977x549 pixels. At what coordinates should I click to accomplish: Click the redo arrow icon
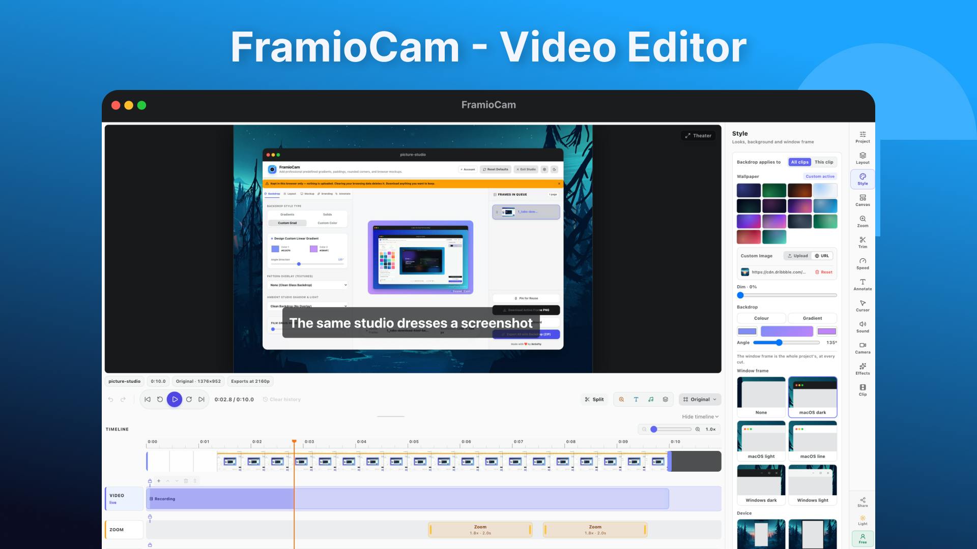click(x=123, y=400)
